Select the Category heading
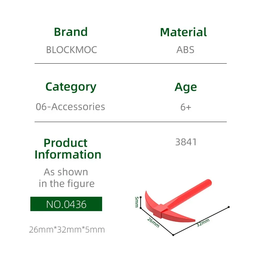The width and height of the screenshot is (261, 278). [71, 87]
